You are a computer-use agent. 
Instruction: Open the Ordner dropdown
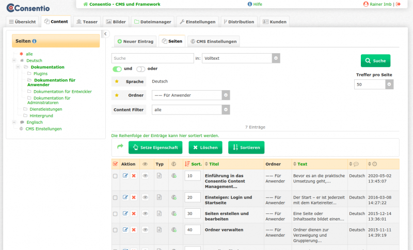tap(226, 95)
